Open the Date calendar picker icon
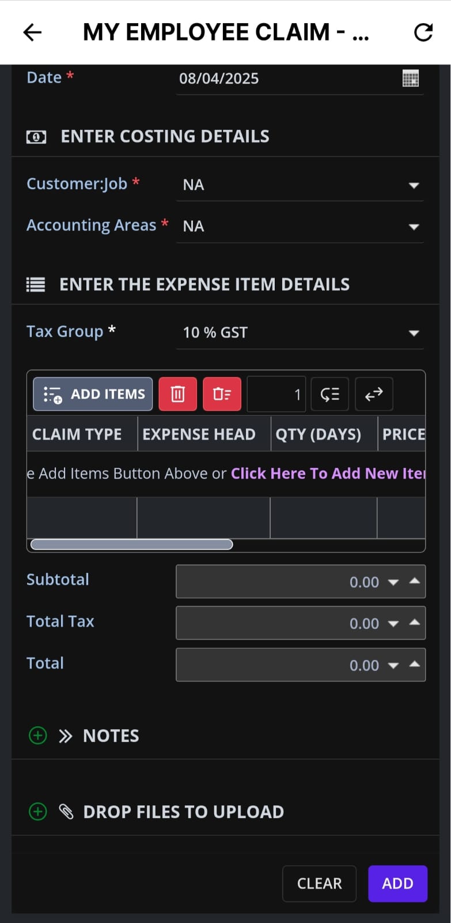This screenshot has width=451, height=923. (x=410, y=78)
